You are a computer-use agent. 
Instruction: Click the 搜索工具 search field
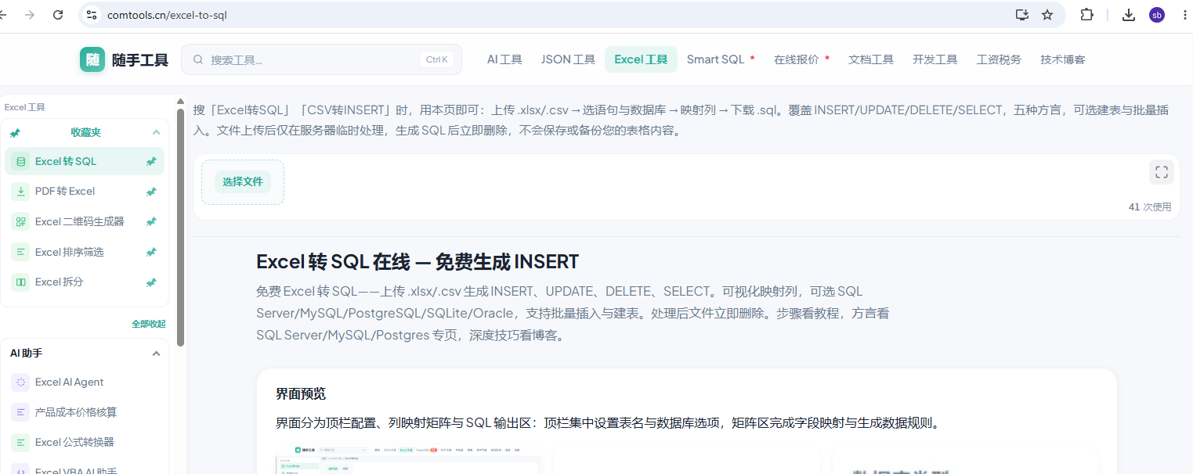[321, 59]
